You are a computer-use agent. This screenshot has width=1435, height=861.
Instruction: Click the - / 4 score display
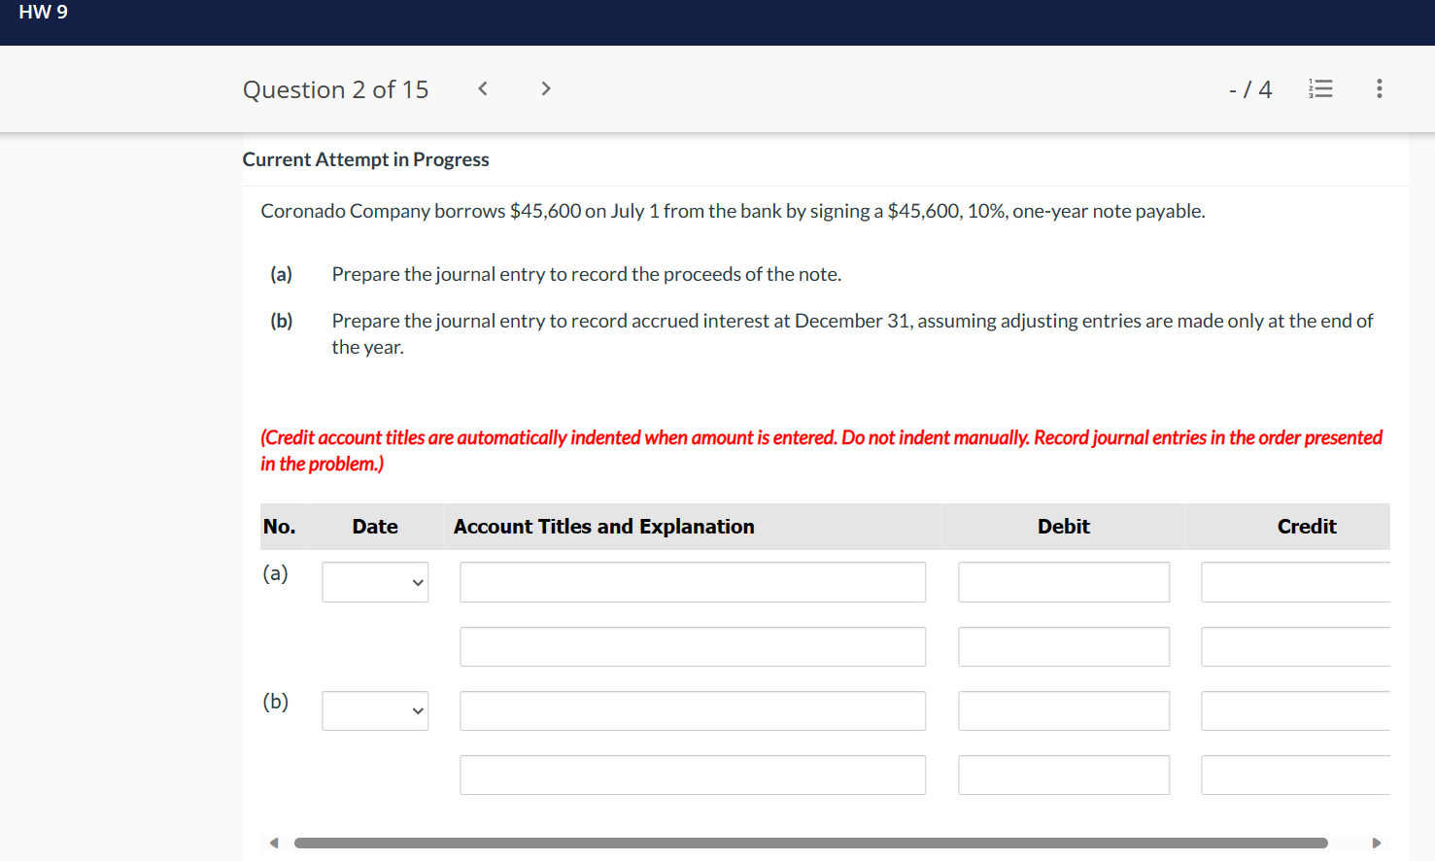pyautogui.click(x=1250, y=88)
